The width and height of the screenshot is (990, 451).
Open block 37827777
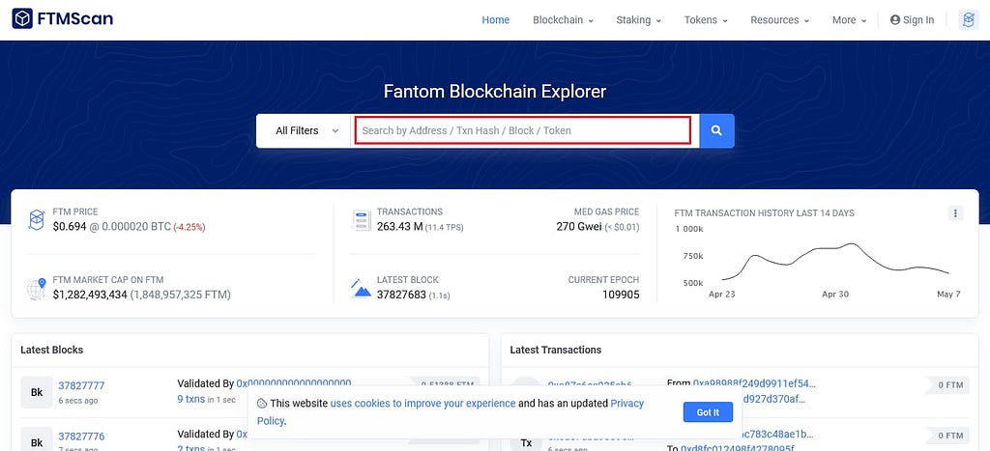[81, 385]
